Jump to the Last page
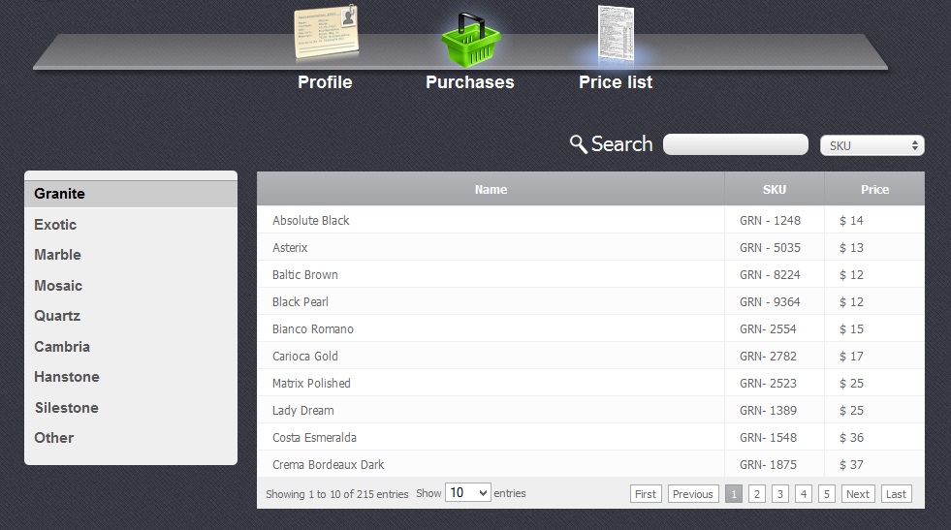The image size is (951, 530). (x=896, y=494)
